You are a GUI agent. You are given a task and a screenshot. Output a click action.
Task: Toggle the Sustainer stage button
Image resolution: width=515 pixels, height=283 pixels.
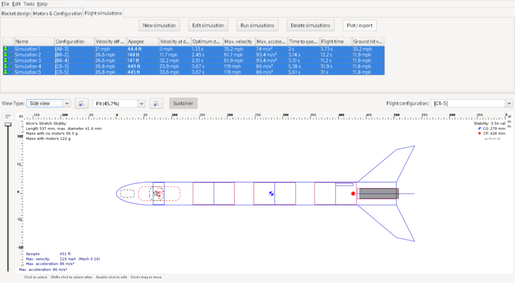(184, 103)
